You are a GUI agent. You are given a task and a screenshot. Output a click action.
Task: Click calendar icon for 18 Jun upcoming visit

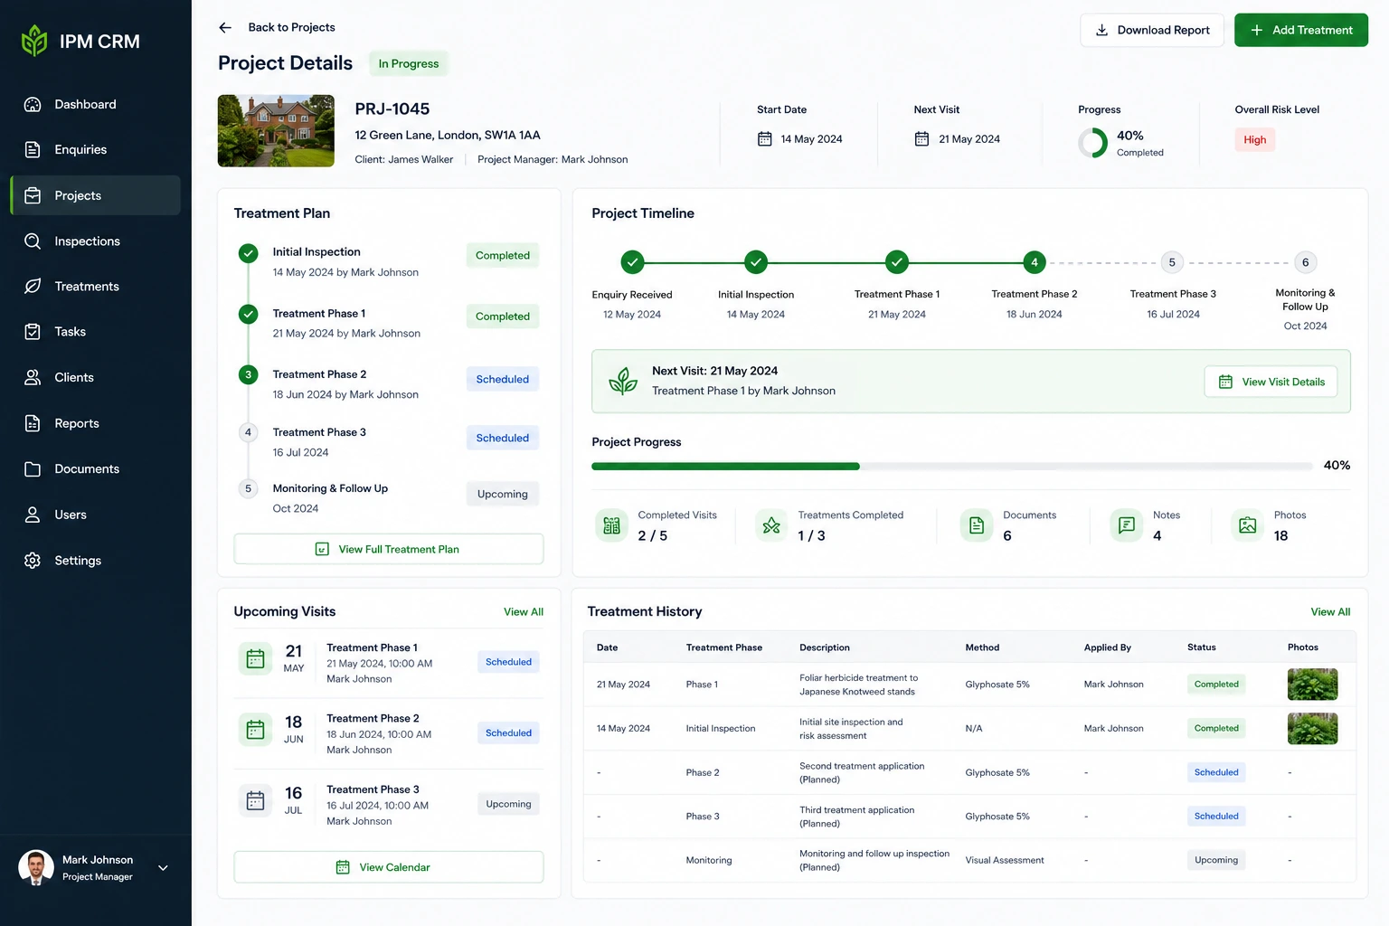tap(256, 730)
